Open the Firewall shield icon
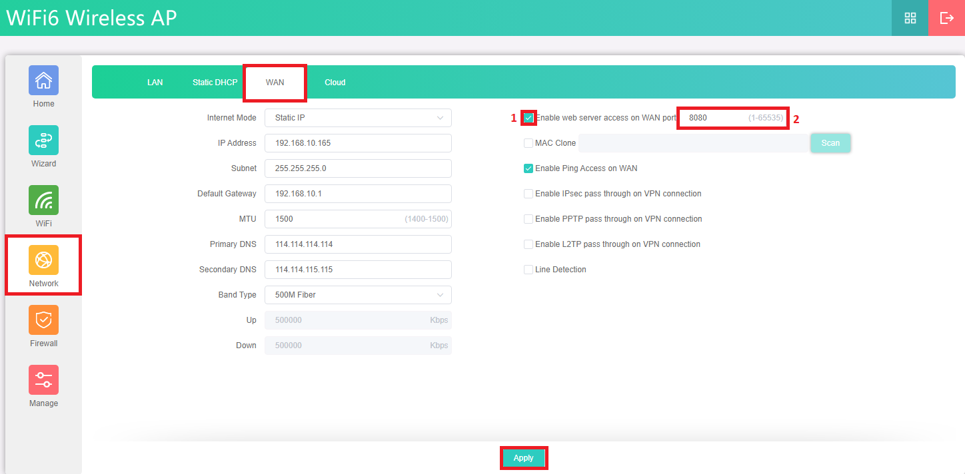The image size is (965, 474). click(x=43, y=320)
